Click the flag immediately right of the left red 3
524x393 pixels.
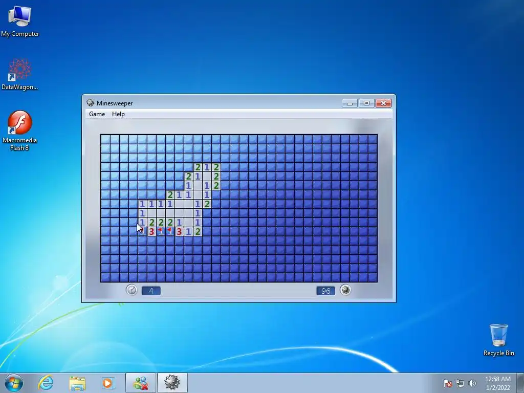point(161,231)
